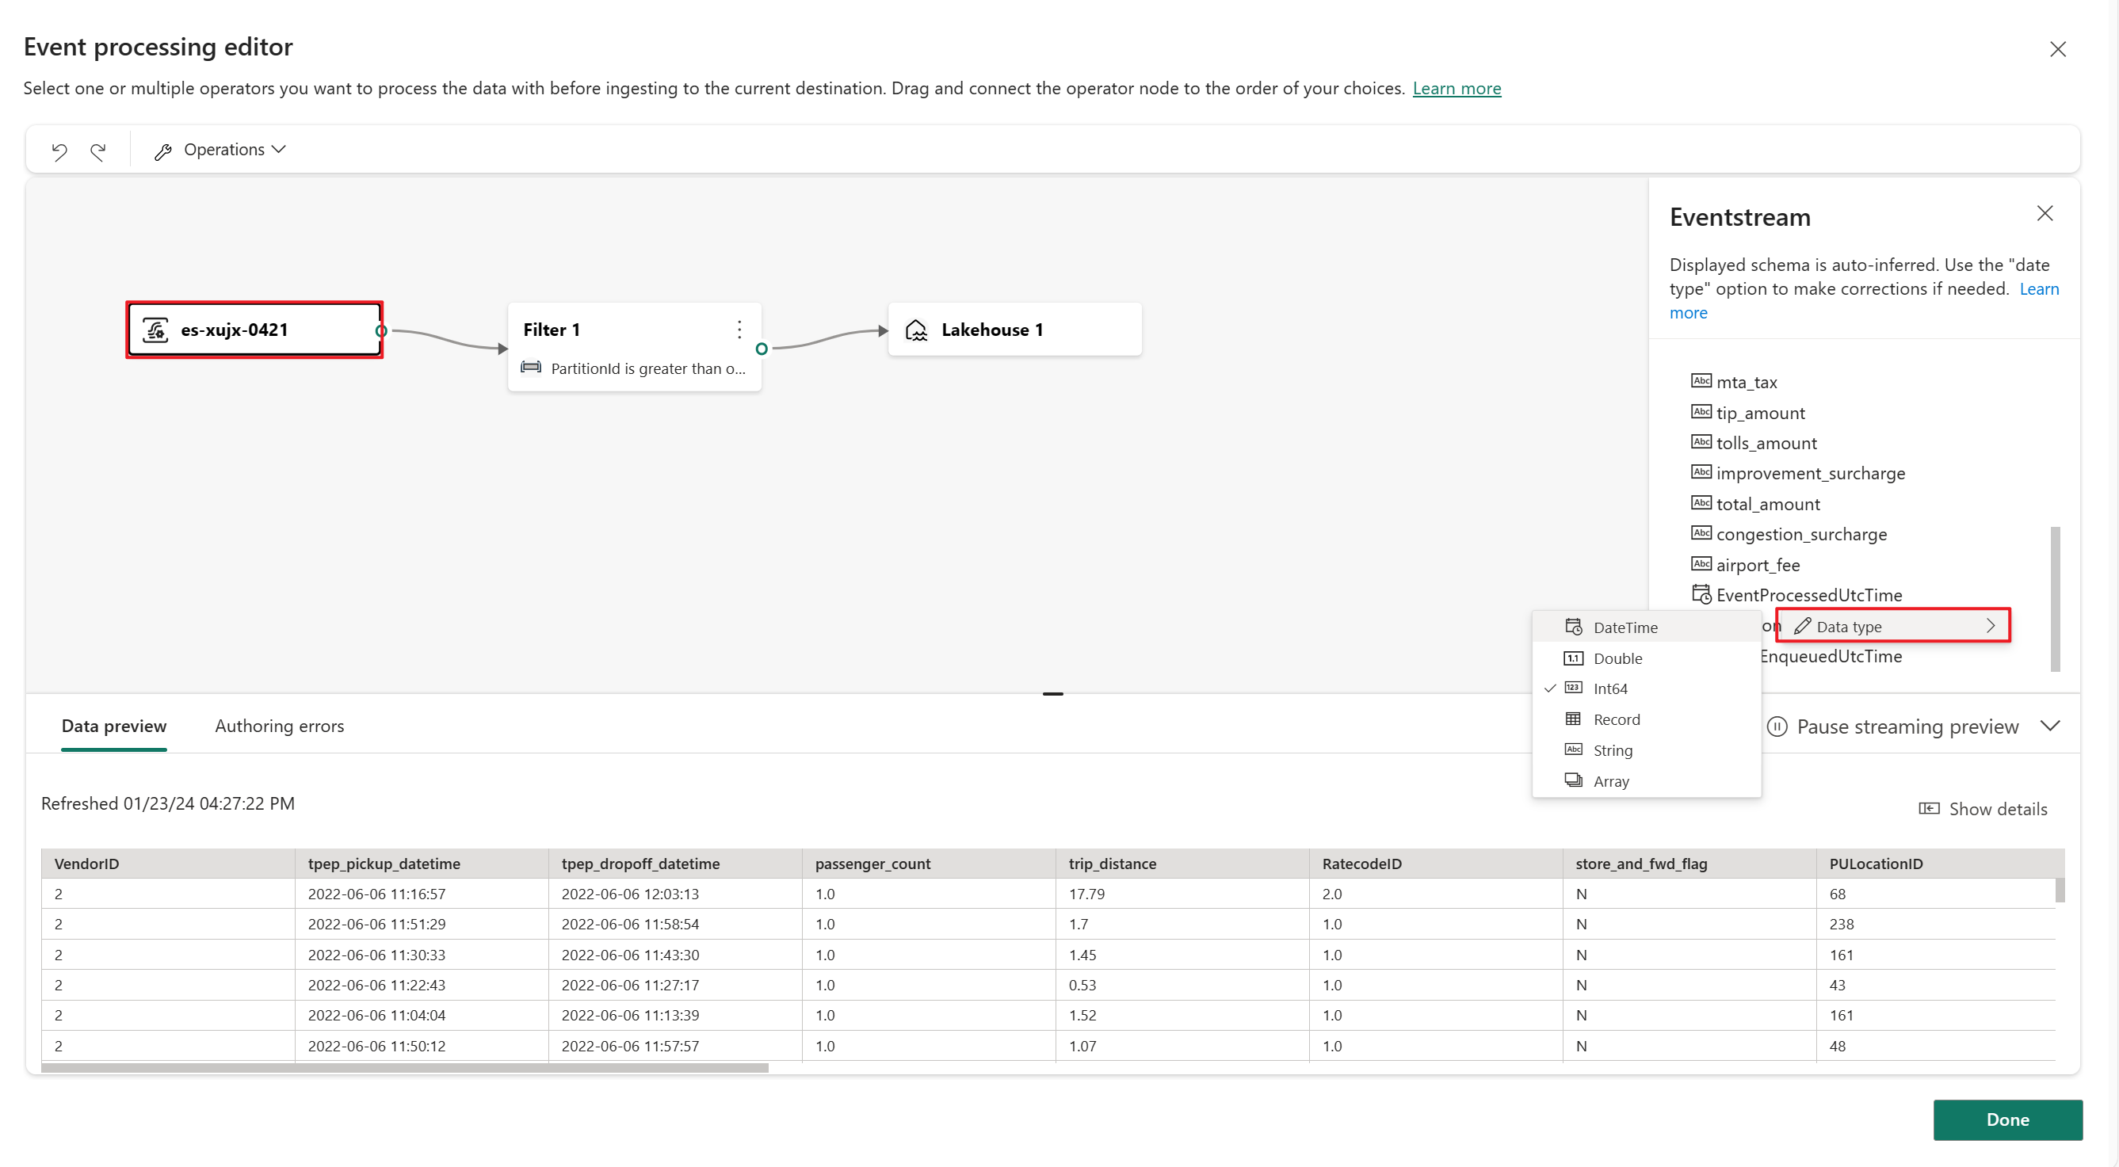This screenshot has width=2119, height=1167.
Task: Choose DateTime from the data type list
Action: [x=1625, y=627]
